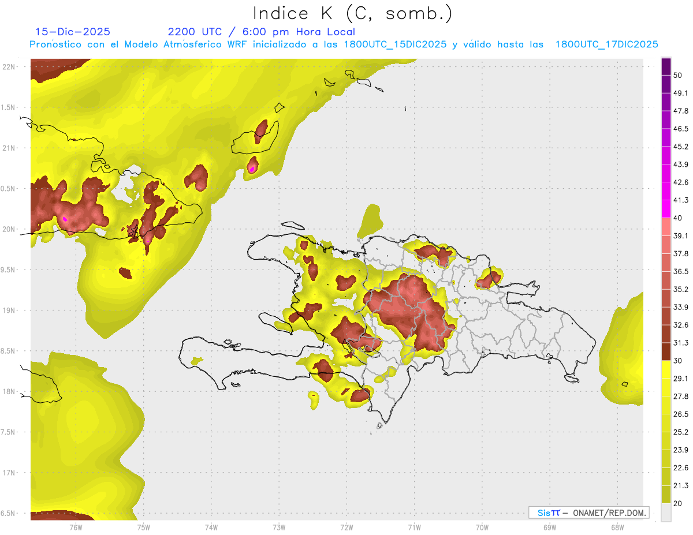
Task: Click the color bar value "49.1"
Action: [x=681, y=93]
